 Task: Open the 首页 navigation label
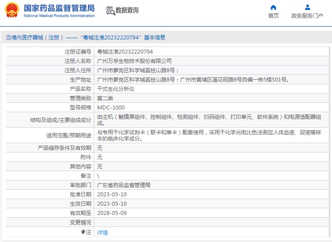pyautogui.click(x=273, y=16)
